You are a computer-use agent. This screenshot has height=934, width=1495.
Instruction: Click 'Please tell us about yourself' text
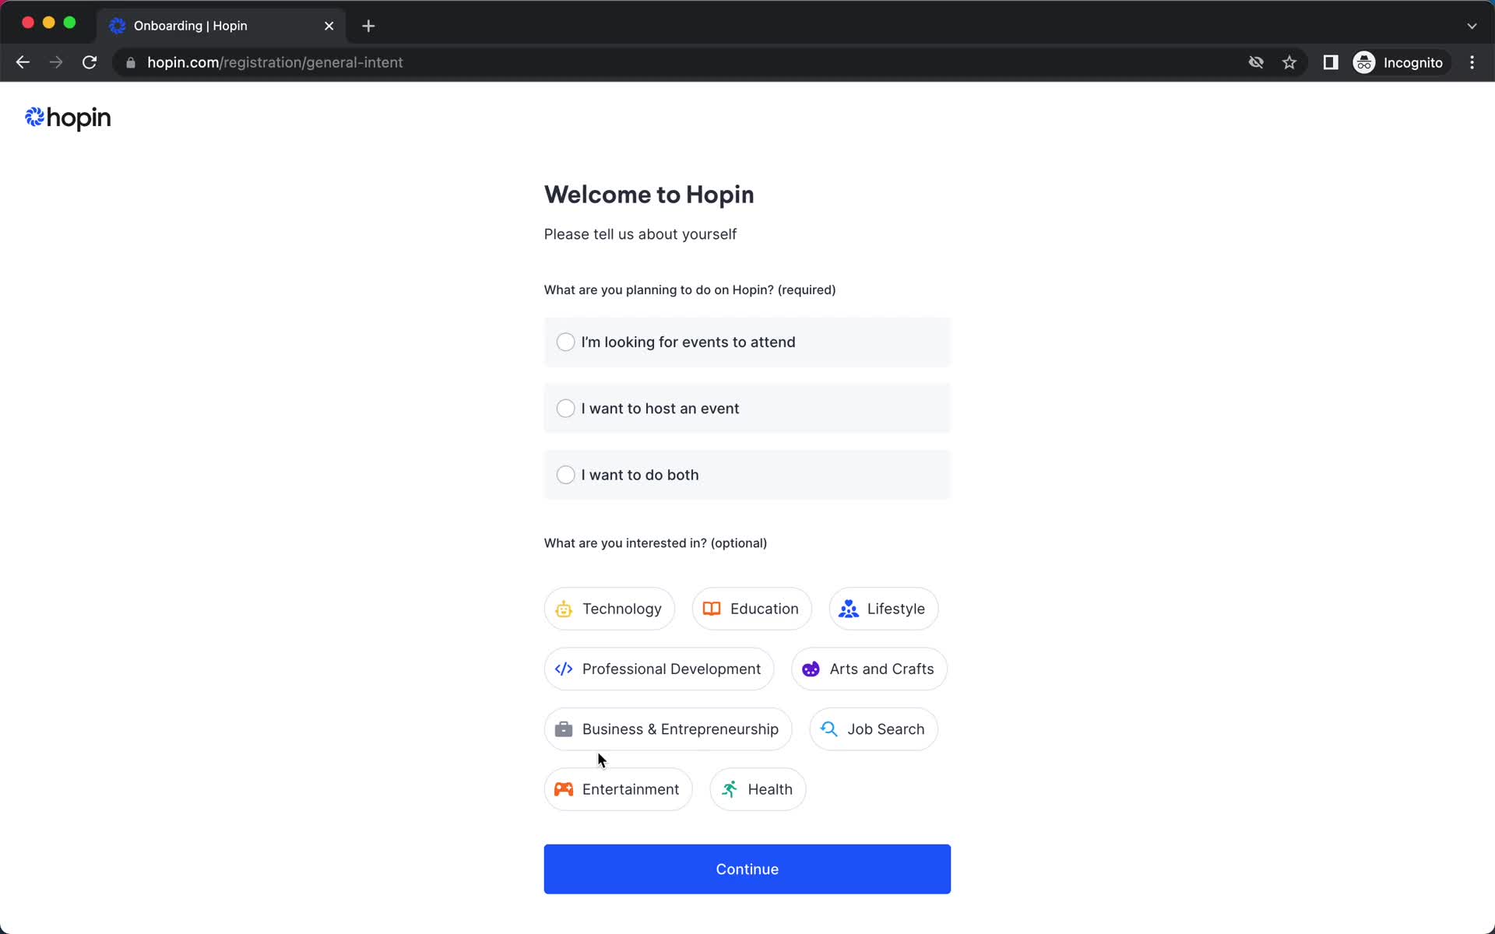(640, 234)
